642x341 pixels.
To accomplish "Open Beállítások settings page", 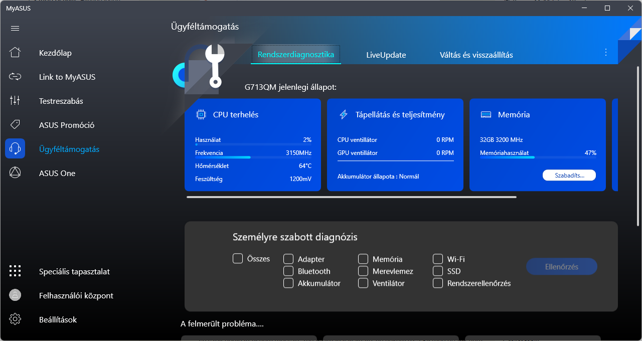I will (x=58, y=319).
